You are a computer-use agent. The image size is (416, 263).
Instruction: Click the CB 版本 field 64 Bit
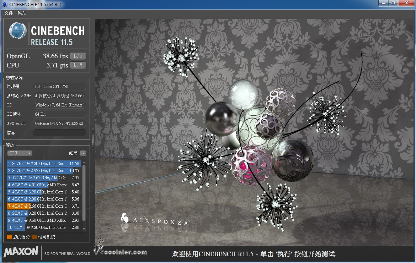[x=59, y=114]
